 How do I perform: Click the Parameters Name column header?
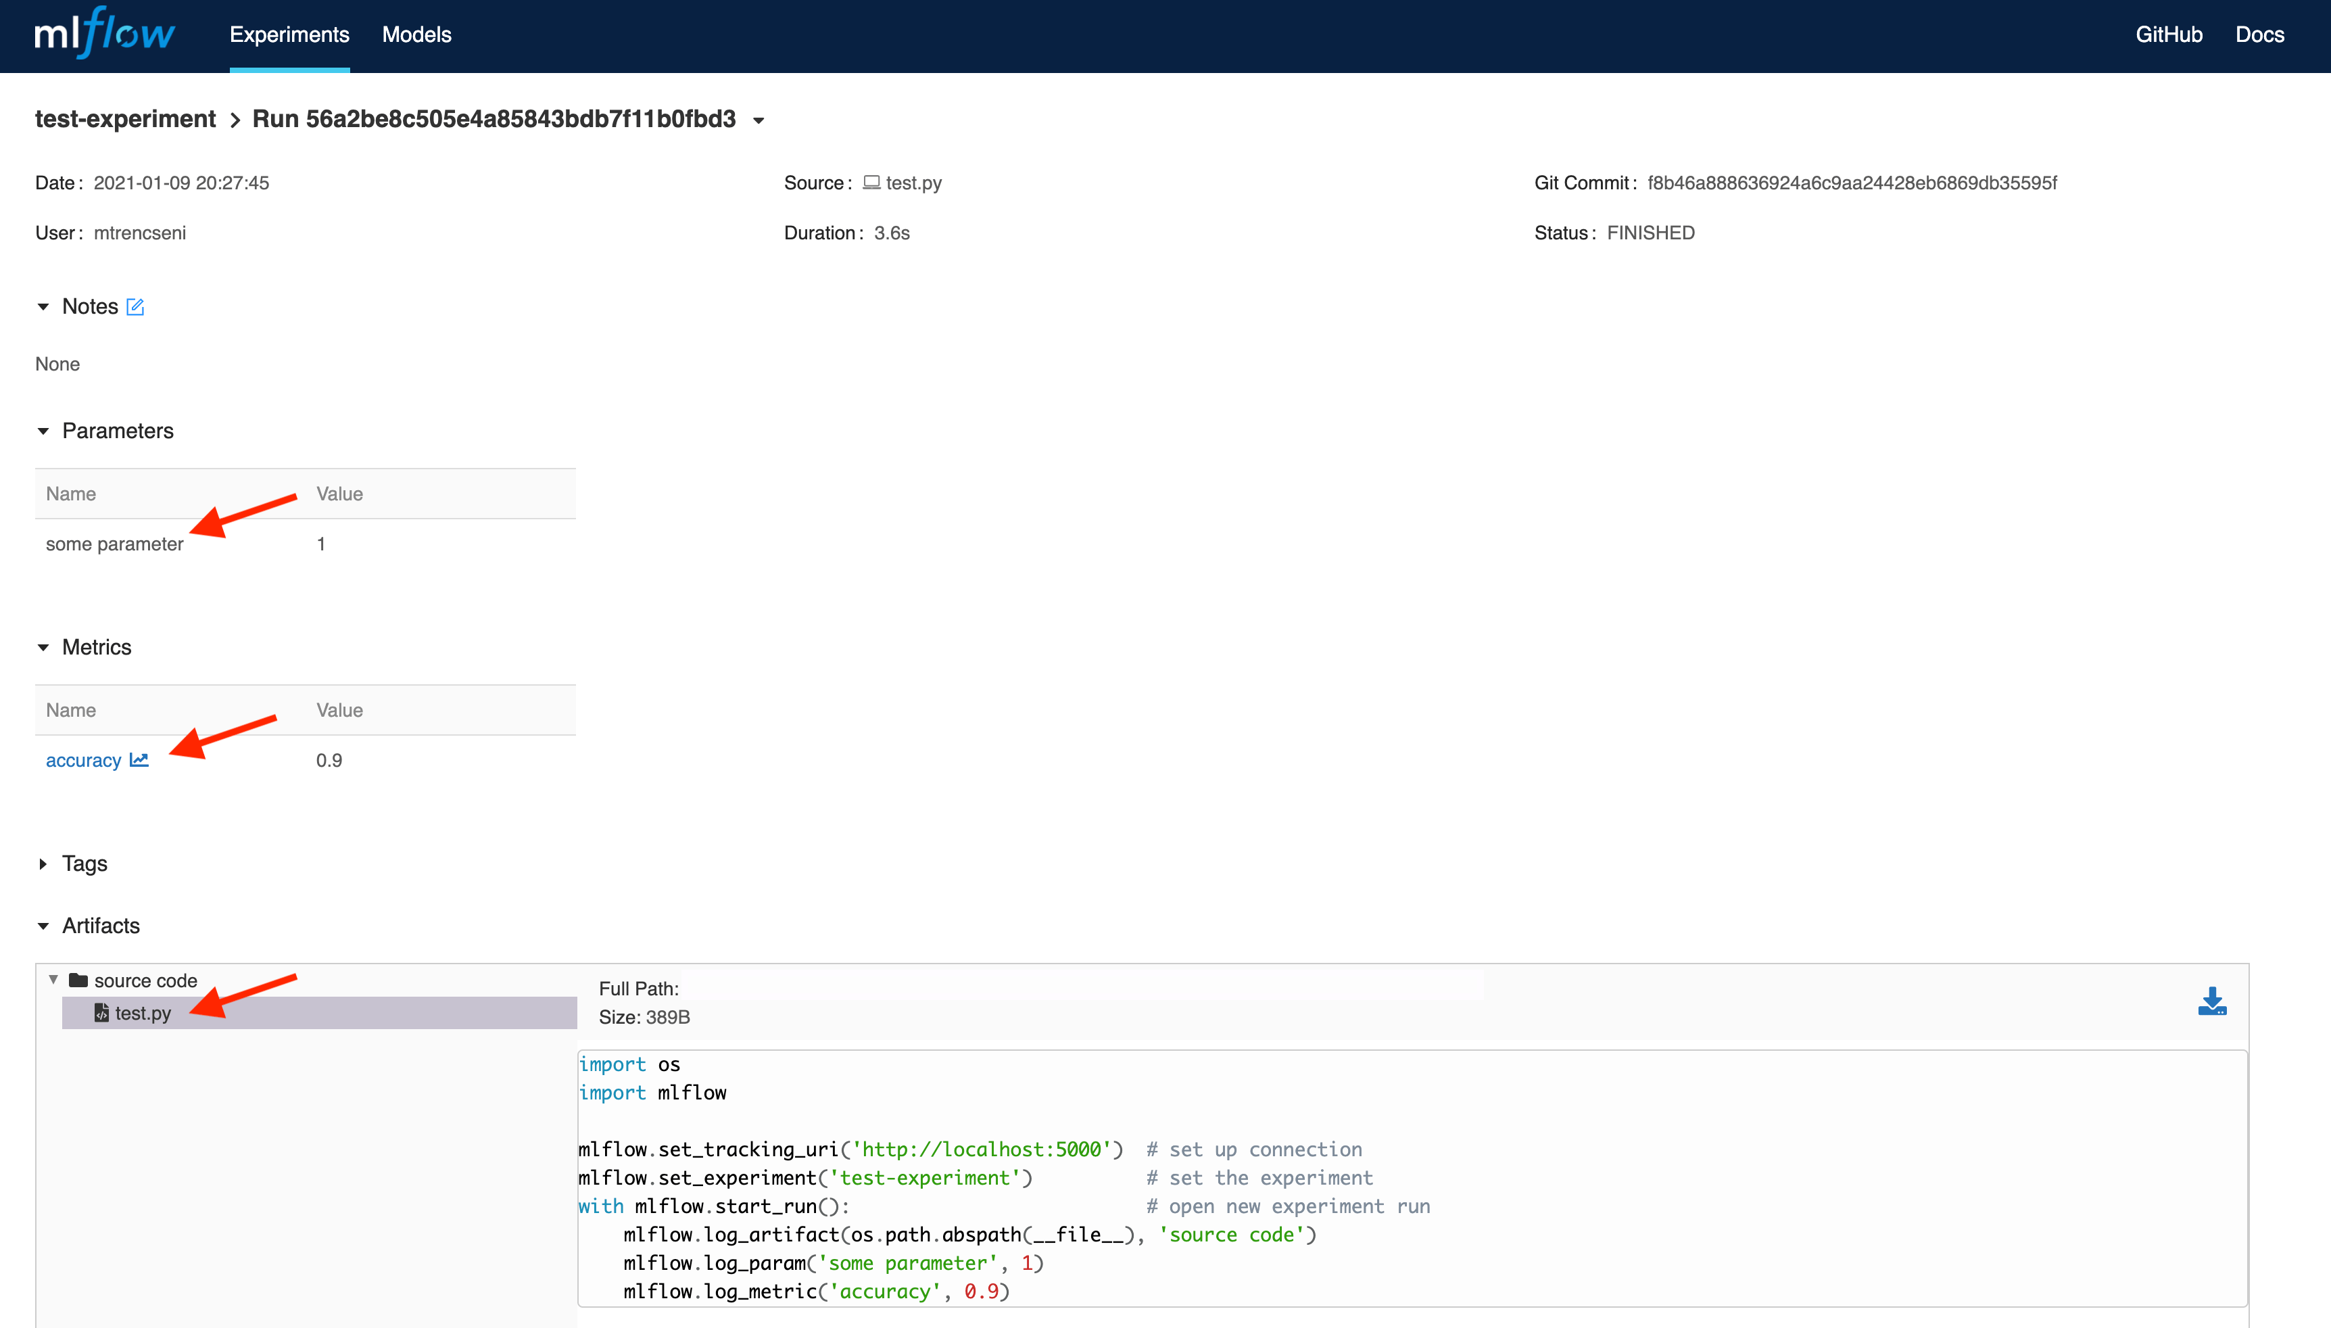coord(71,494)
